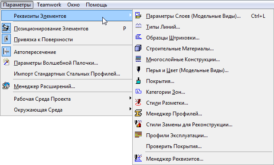This screenshot has height=165, width=274.
Task: Open the Параметры menu in menu bar
Action: pos(17,5)
